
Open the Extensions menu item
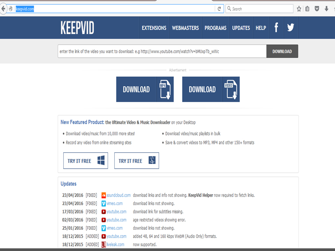154,28
